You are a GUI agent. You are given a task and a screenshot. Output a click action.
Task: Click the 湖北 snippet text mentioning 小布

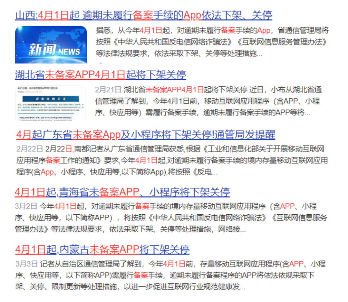click(208, 101)
